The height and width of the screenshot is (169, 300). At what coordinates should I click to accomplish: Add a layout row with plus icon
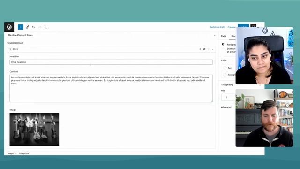pos(200,49)
